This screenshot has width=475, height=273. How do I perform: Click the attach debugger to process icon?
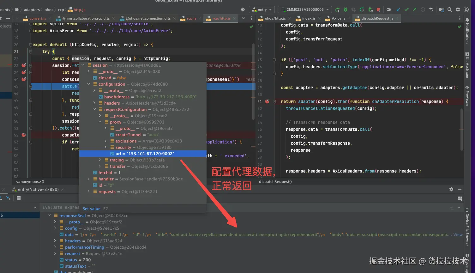coord(370,9)
